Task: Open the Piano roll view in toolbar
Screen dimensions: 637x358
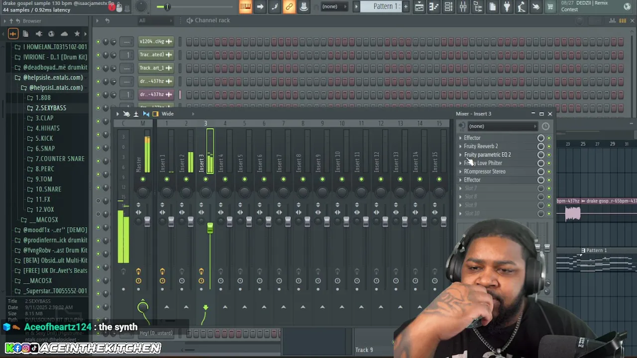Action: point(433,6)
